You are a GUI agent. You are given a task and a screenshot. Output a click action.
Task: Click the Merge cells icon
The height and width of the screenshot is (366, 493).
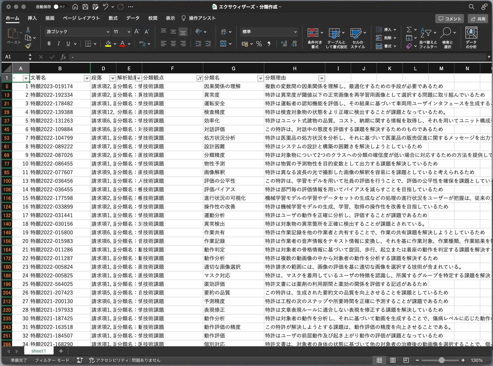(223, 44)
